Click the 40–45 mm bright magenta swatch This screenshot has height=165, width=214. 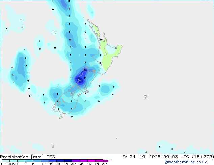click(x=91, y=161)
